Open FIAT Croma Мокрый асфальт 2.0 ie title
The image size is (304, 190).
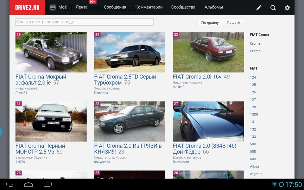point(41,80)
